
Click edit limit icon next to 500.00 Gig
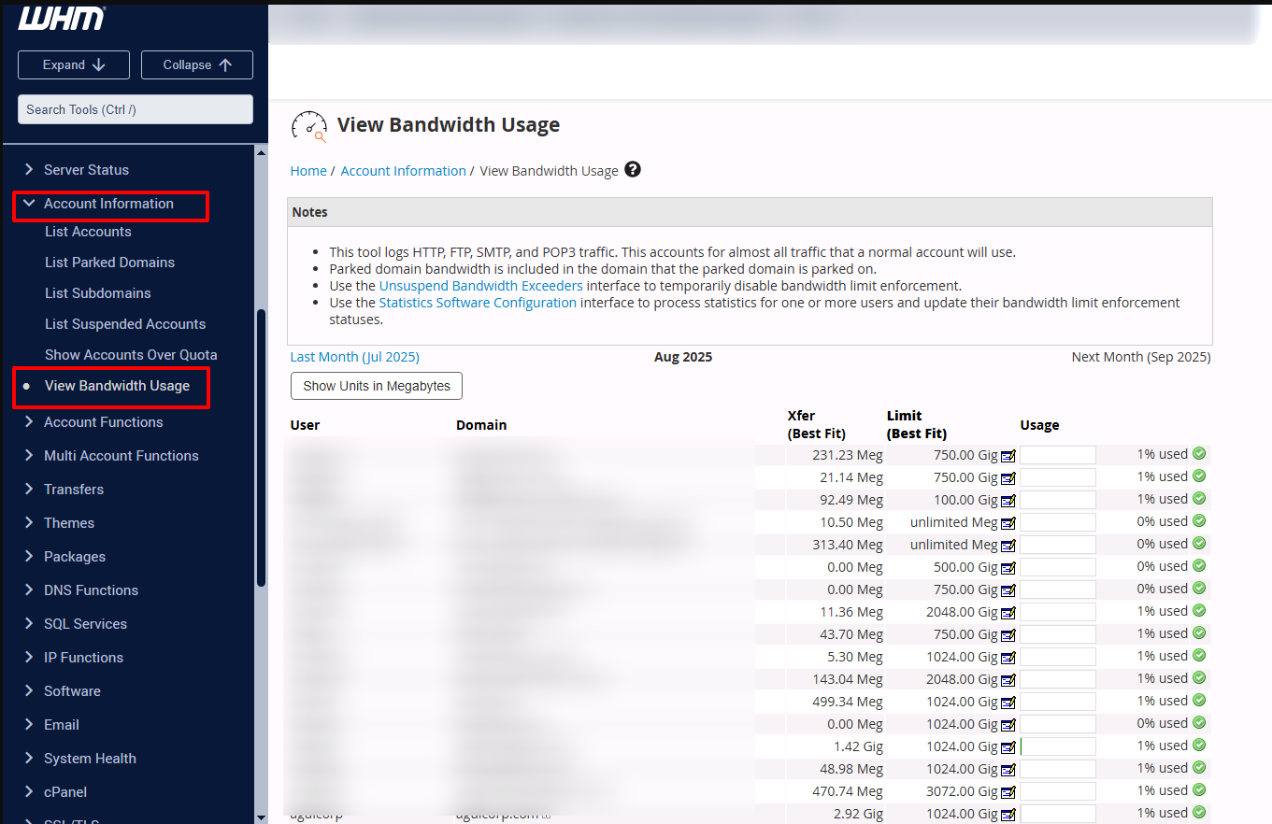coord(1008,568)
